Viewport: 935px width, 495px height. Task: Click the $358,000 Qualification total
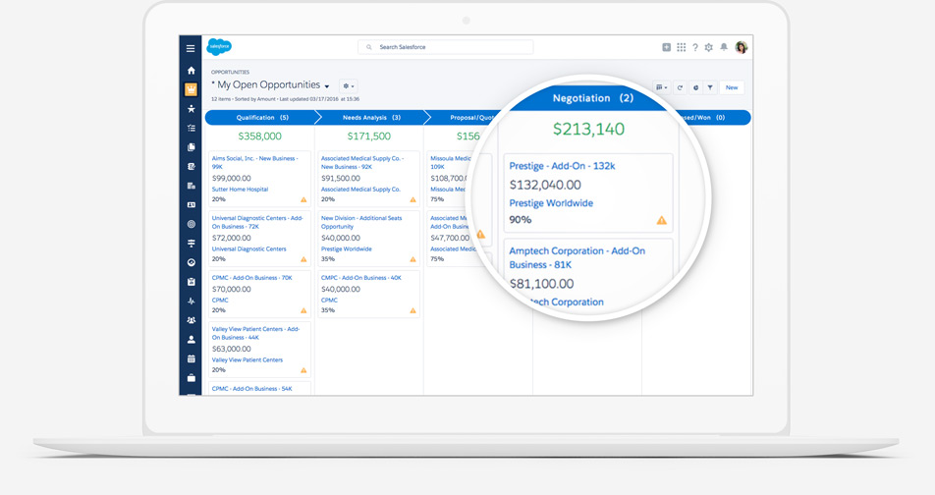coord(260,136)
